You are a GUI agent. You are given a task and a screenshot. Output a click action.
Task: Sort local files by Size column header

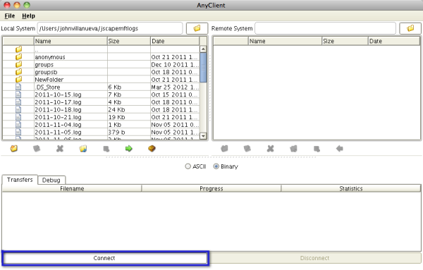(x=129, y=41)
